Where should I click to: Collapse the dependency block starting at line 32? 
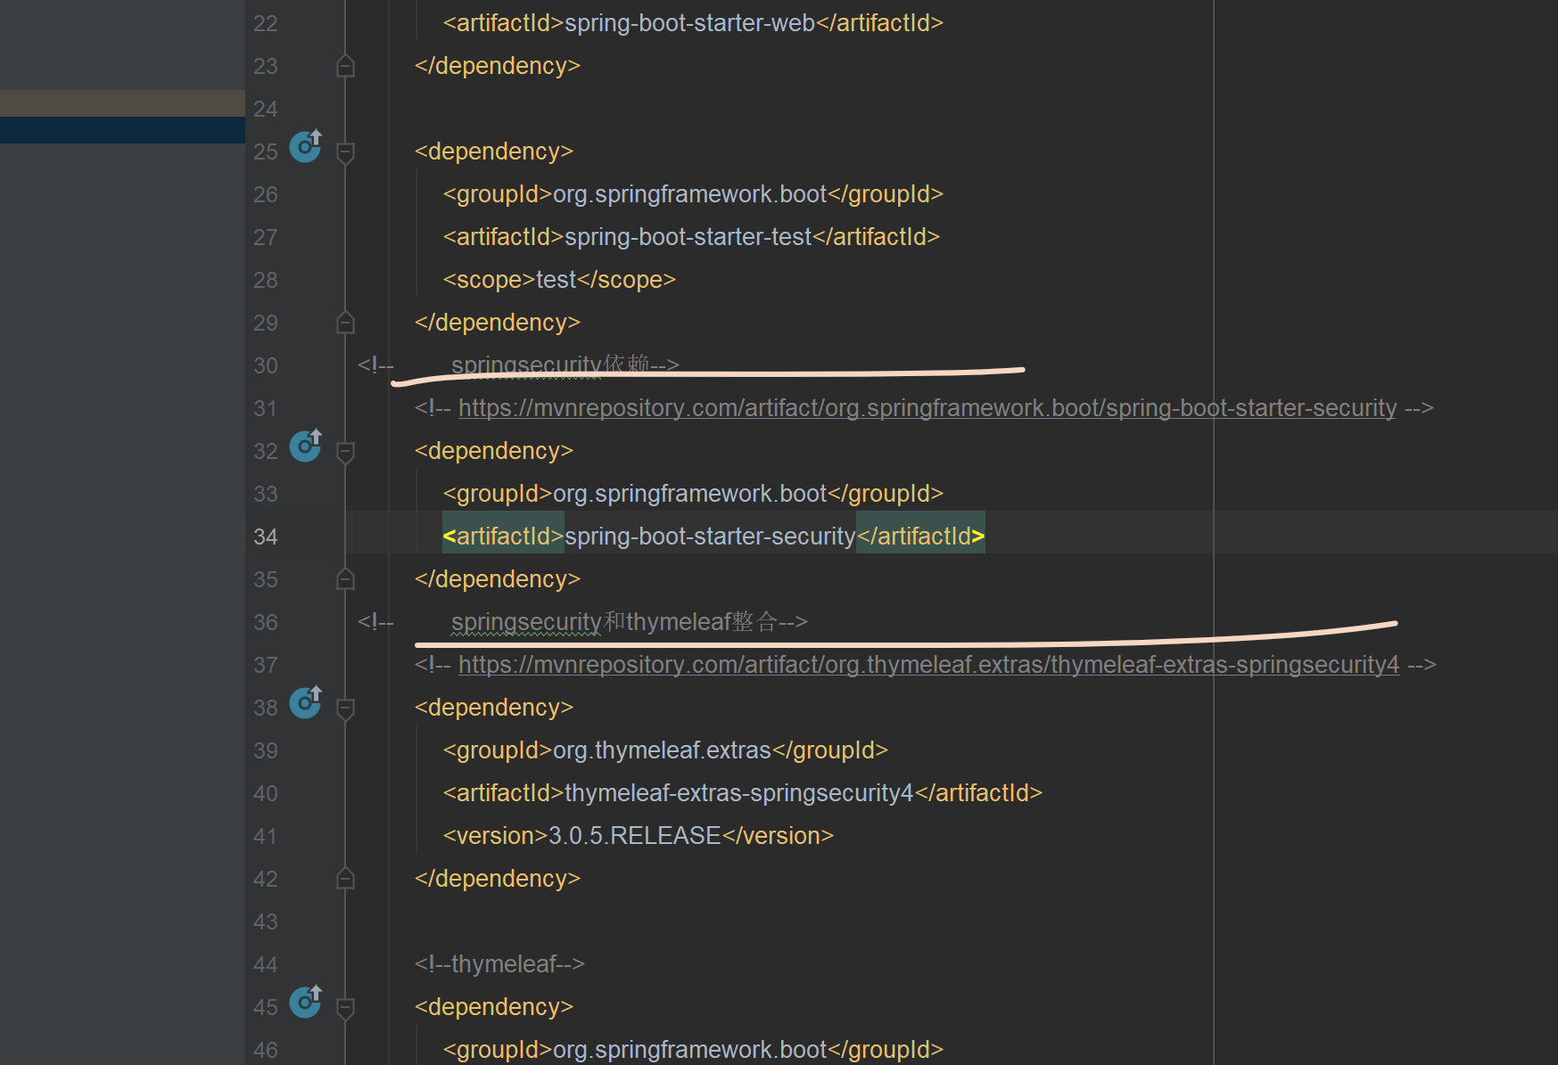346,452
